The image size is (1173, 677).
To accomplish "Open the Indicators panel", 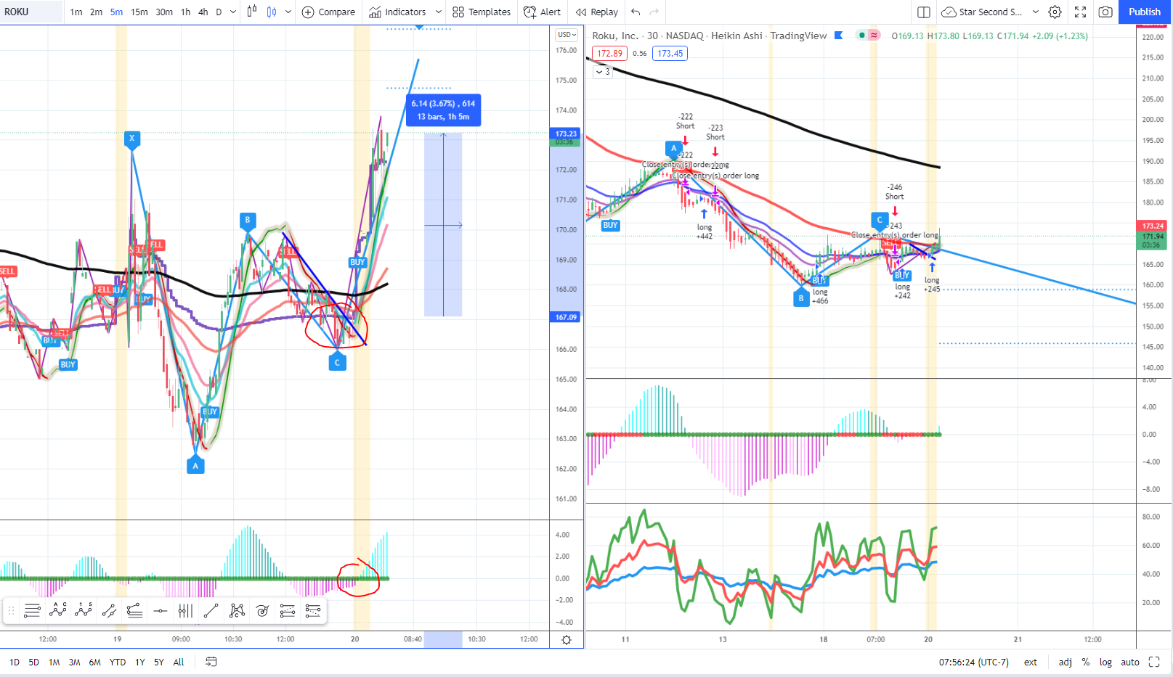I will pos(397,12).
